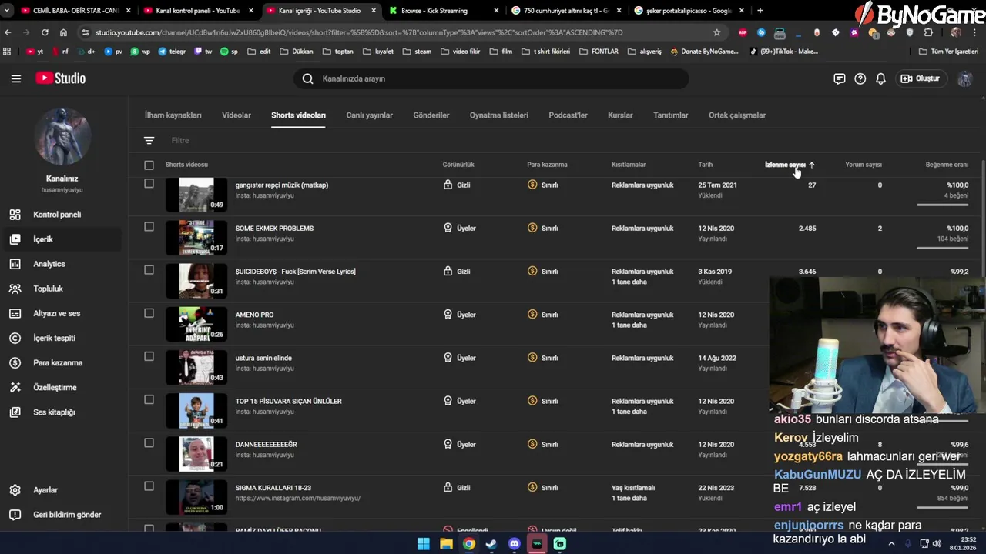Select all shorts with header checkbox
The image size is (986, 554).
(149, 165)
